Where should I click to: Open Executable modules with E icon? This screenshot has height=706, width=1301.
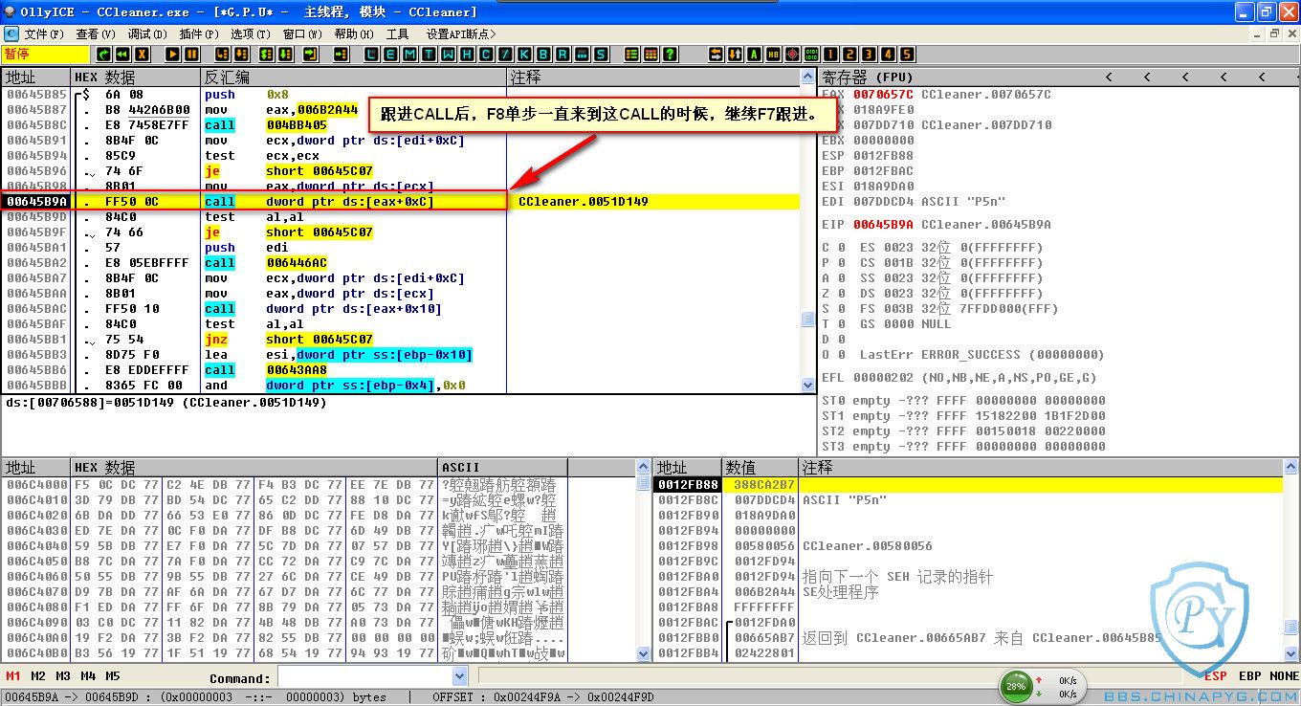390,55
